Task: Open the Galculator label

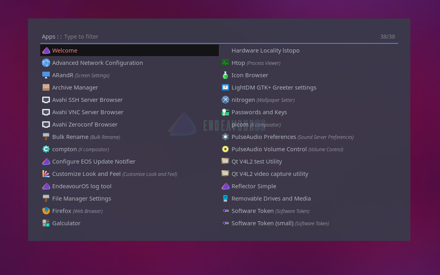Action: [x=66, y=223]
